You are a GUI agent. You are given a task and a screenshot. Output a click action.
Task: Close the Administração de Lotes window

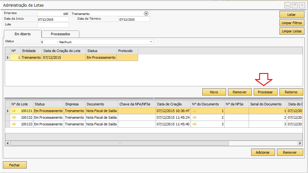[302, 5]
